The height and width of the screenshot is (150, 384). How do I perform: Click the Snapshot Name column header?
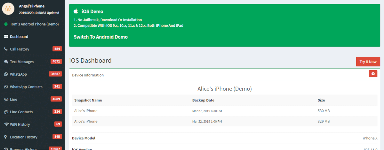click(x=88, y=100)
